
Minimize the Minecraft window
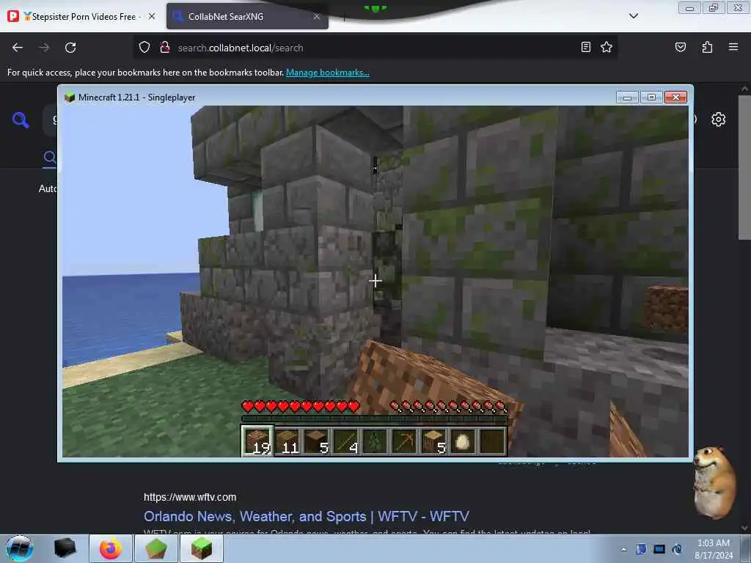[x=627, y=97]
